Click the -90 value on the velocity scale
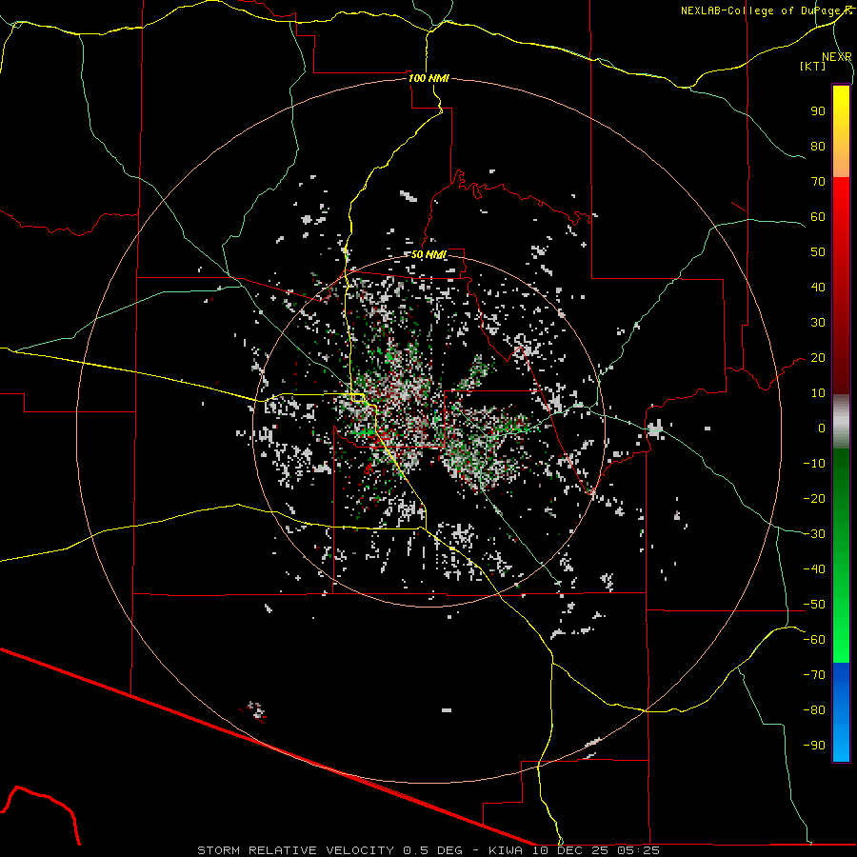857x857 pixels. 814,746
